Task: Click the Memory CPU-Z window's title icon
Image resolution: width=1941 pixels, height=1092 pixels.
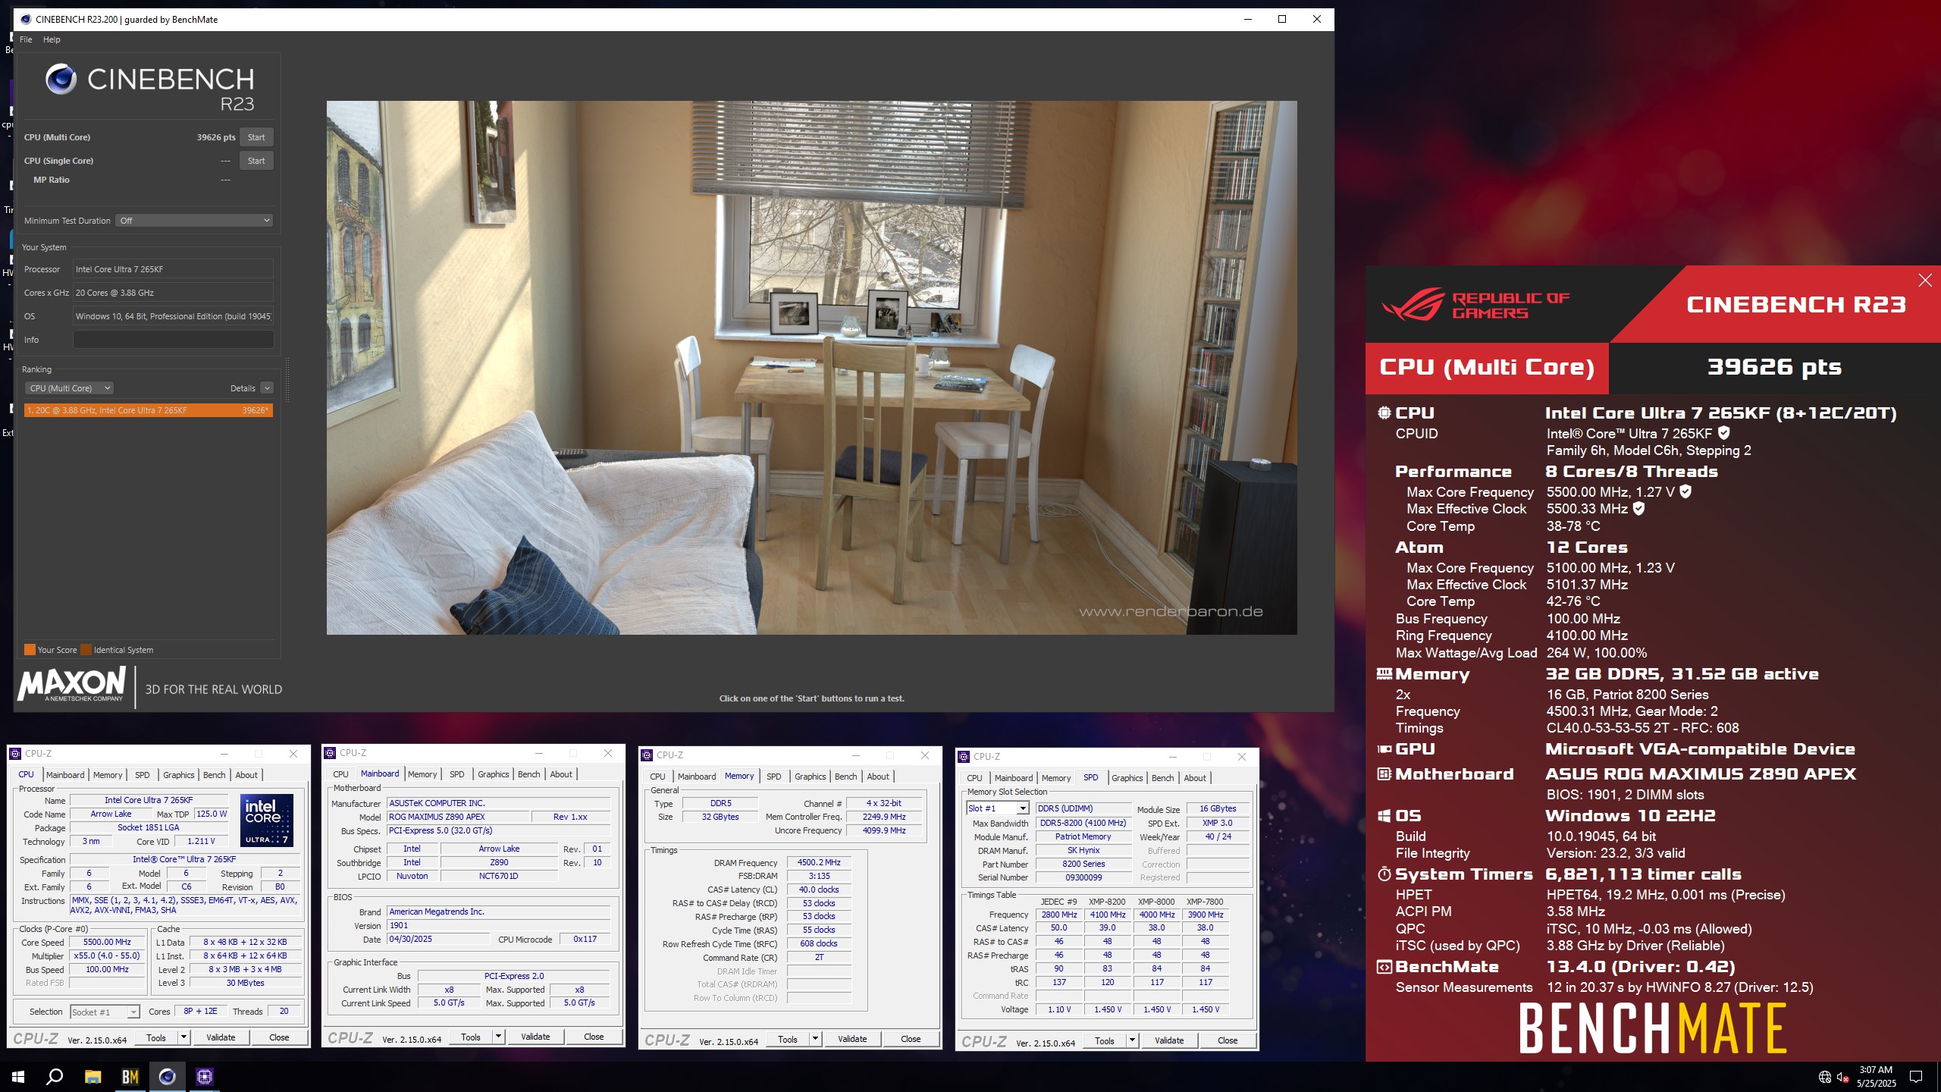Action: 647,755
